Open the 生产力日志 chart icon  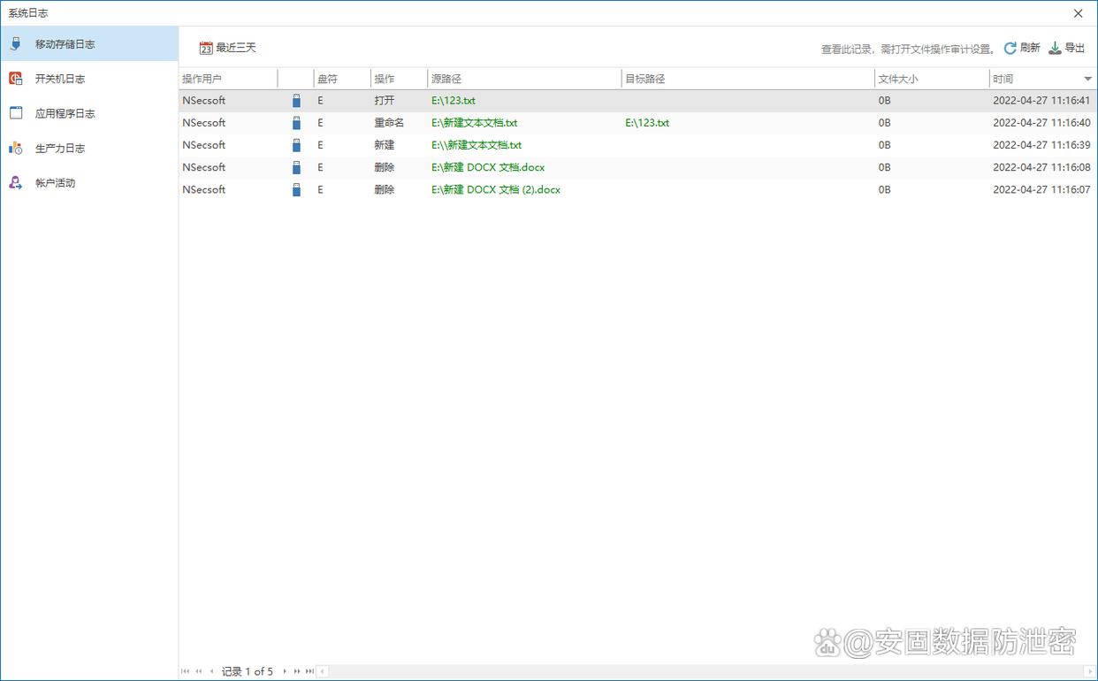[x=16, y=148]
